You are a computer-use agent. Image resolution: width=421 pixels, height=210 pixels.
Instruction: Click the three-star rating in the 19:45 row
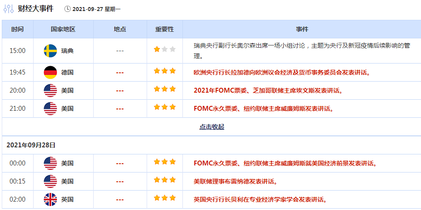tap(164, 71)
